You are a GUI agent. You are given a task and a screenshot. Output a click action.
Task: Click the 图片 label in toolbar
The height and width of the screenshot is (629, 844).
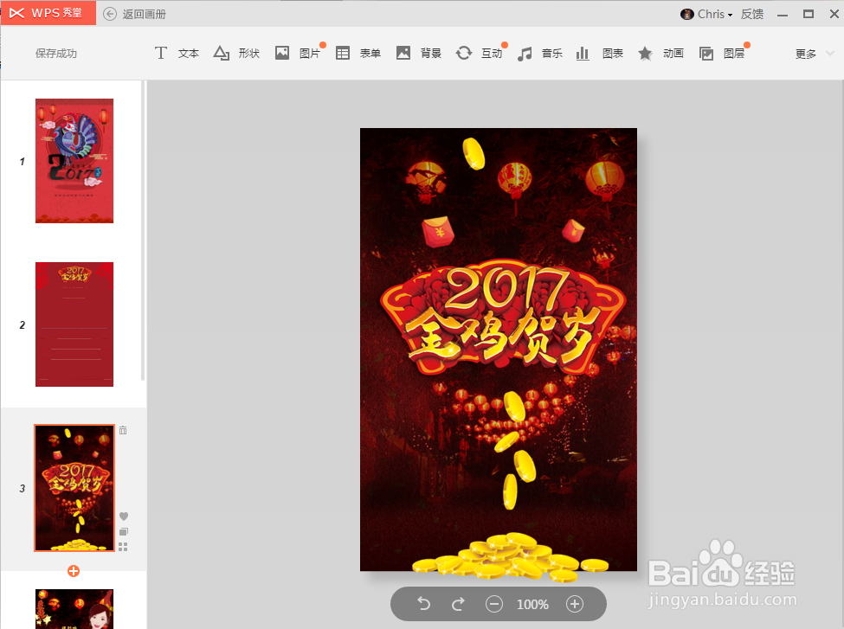310,54
